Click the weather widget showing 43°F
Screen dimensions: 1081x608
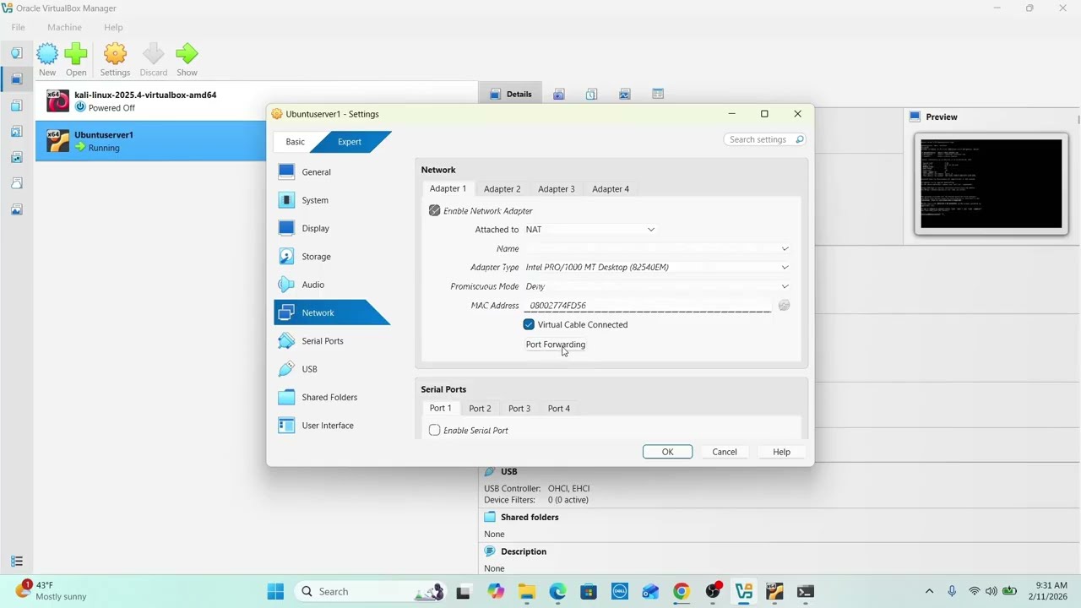[x=52, y=591]
